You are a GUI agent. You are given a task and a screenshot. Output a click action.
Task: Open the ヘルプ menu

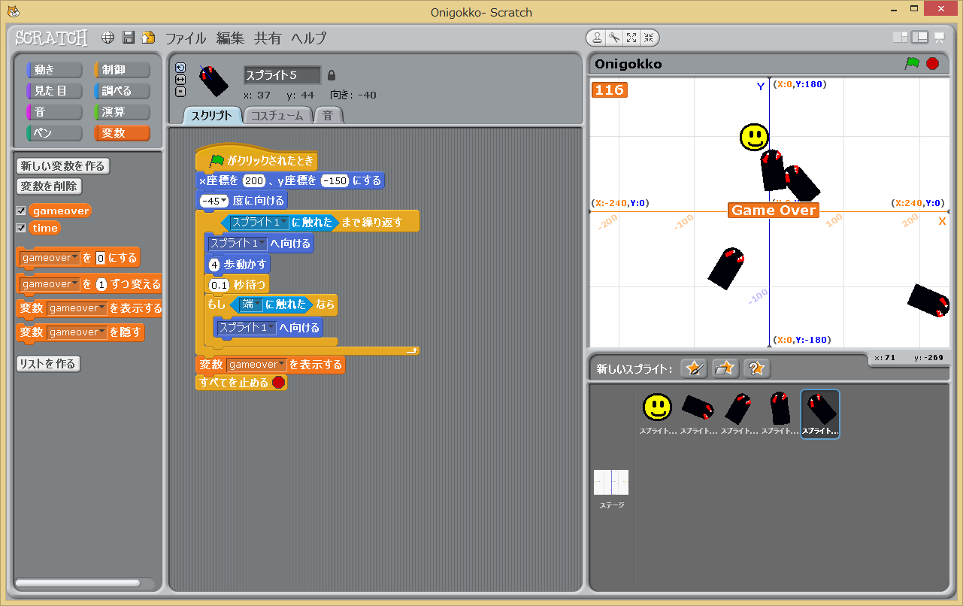[308, 38]
